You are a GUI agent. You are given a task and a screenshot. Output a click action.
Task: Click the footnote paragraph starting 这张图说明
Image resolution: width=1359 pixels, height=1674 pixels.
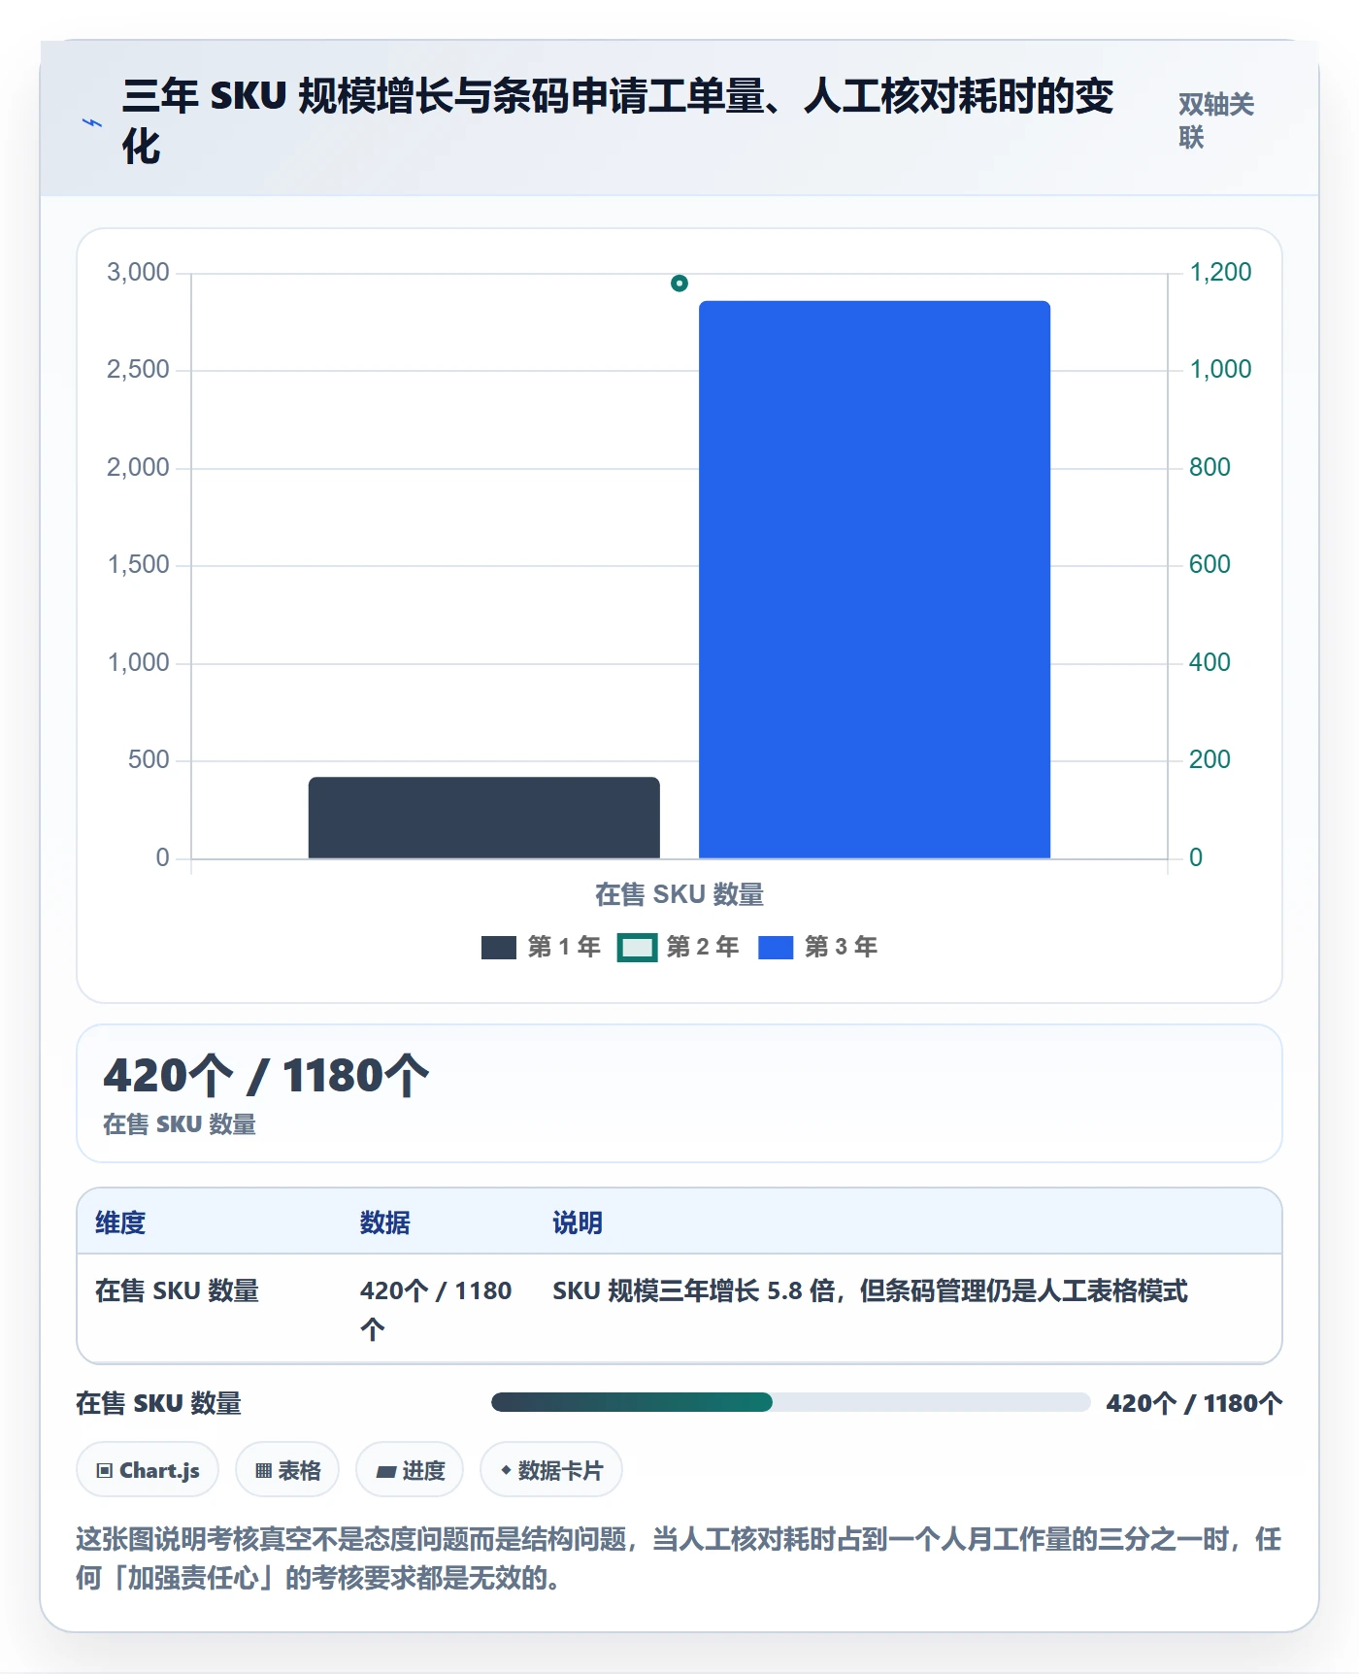679,1557
